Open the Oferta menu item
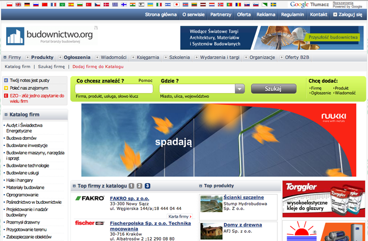This screenshot has width=368, height=241. (243, 15)
